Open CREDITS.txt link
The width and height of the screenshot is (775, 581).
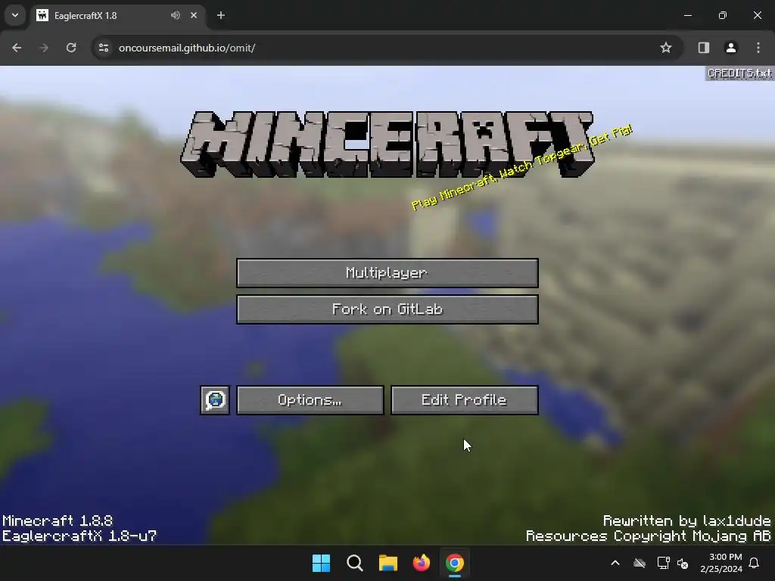tap(739, 73)
